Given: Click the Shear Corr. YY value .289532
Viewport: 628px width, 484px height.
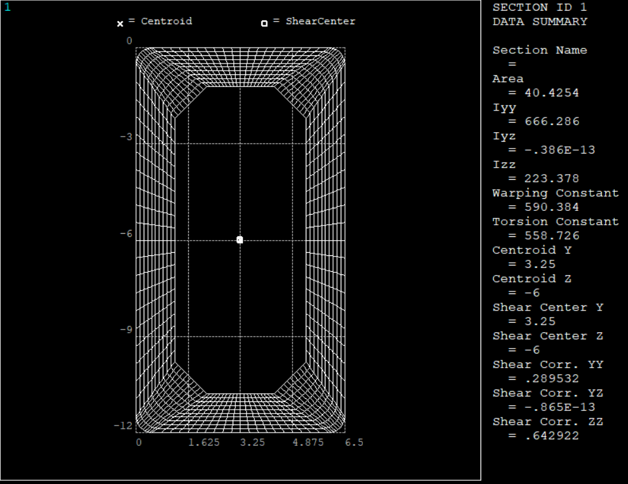Looking at the screenshot, I should click(552, 379).
